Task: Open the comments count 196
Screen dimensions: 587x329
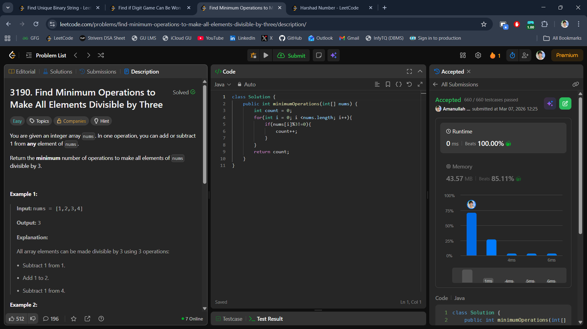Action: tap(51, 319)
